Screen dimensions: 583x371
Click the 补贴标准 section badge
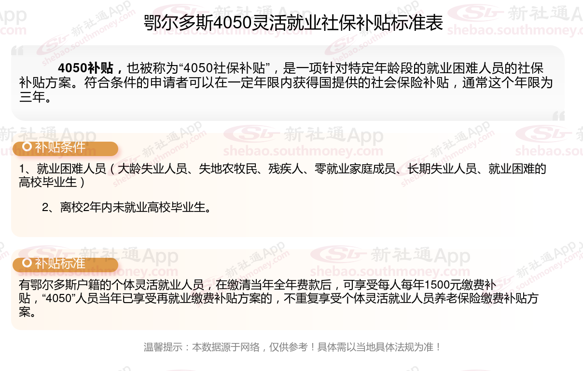coord(65,265)
